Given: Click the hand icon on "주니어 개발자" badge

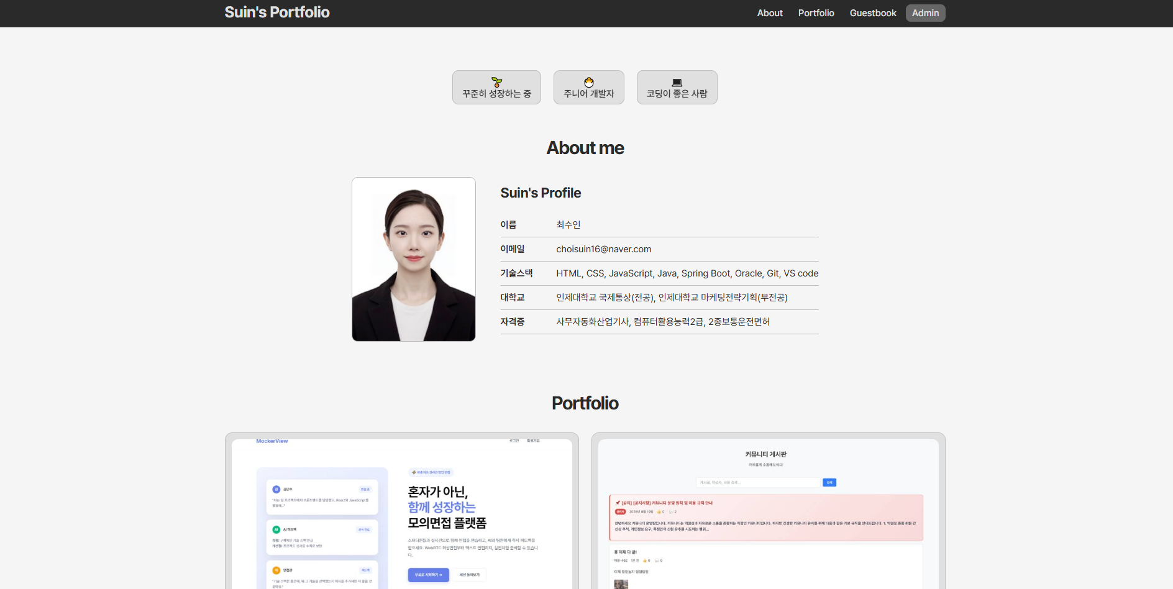Looking at the screenshot, I should (588, 81).
